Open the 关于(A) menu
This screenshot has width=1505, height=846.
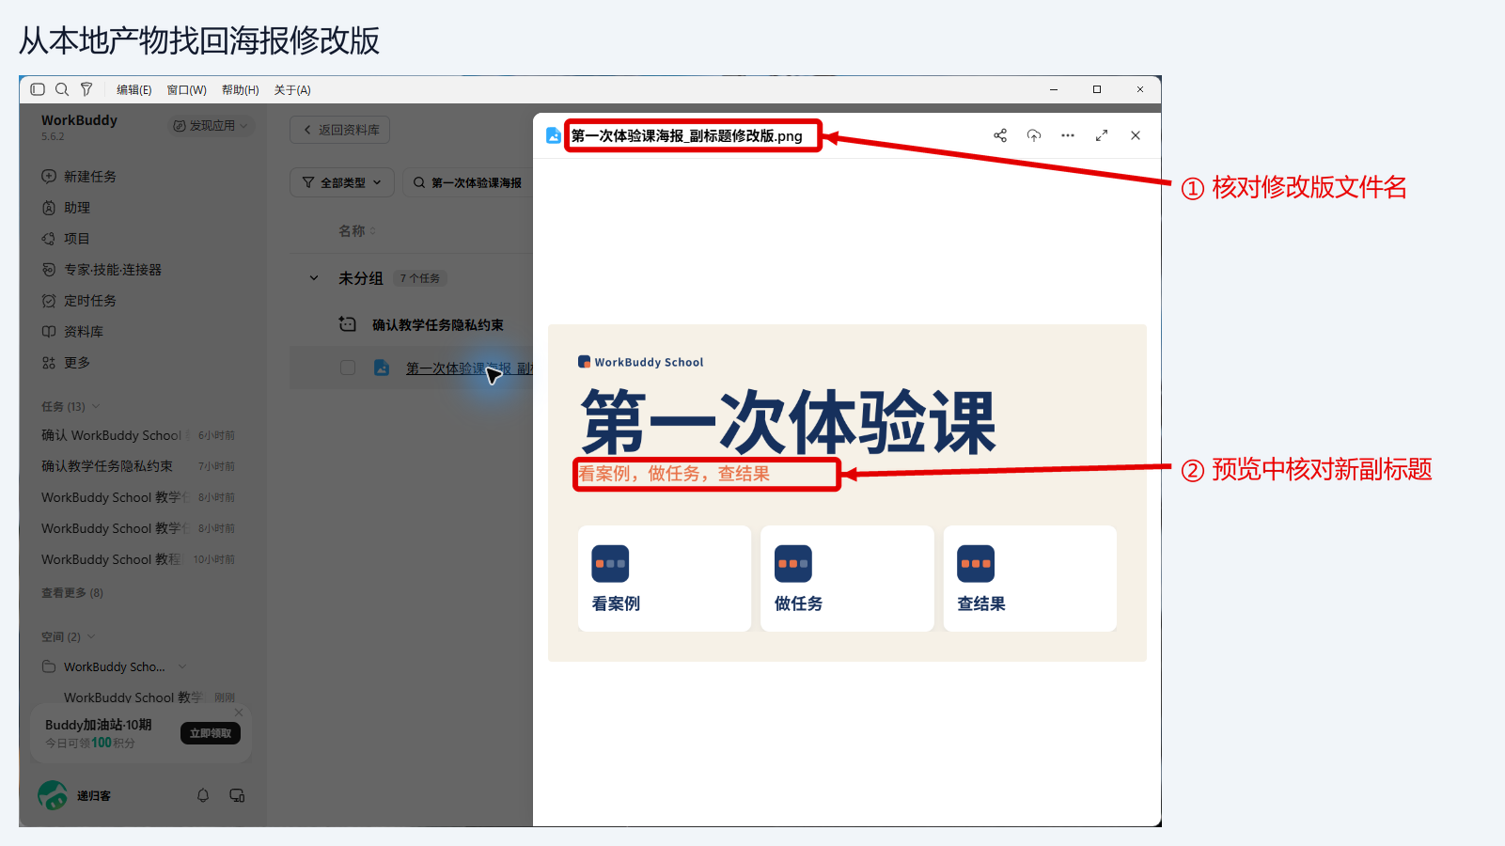click(x=292, y=90)
